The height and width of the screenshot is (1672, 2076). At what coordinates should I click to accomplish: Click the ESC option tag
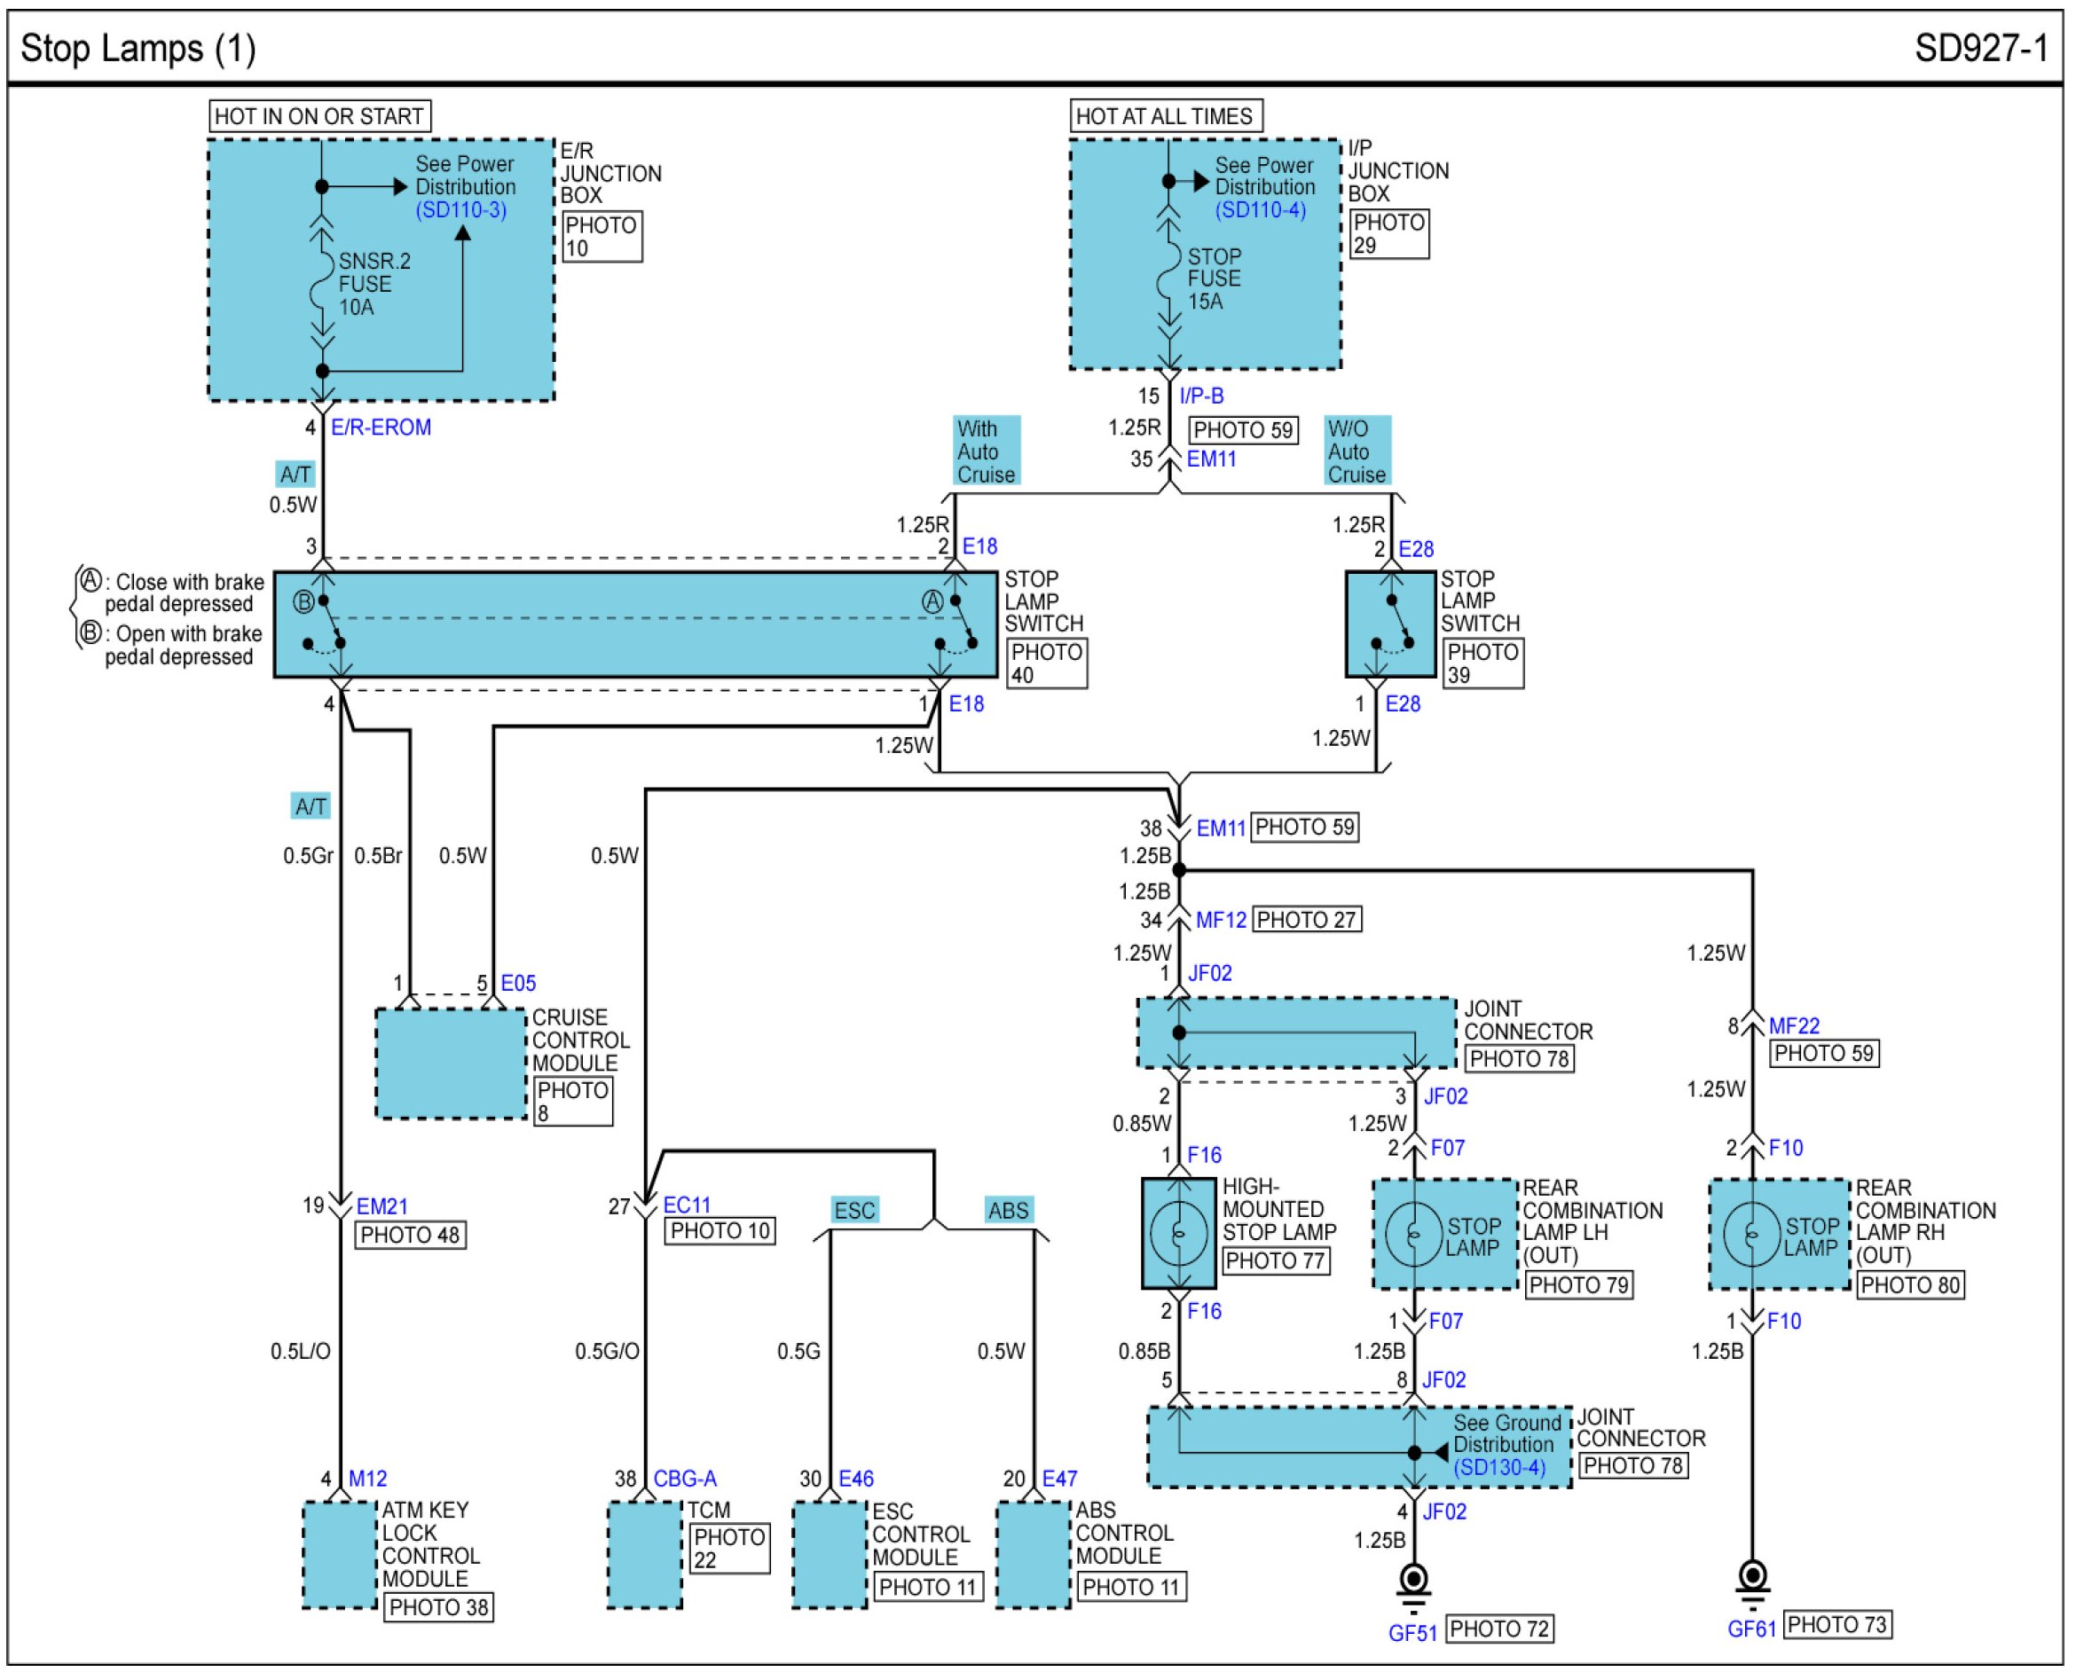coord(854,1211)
